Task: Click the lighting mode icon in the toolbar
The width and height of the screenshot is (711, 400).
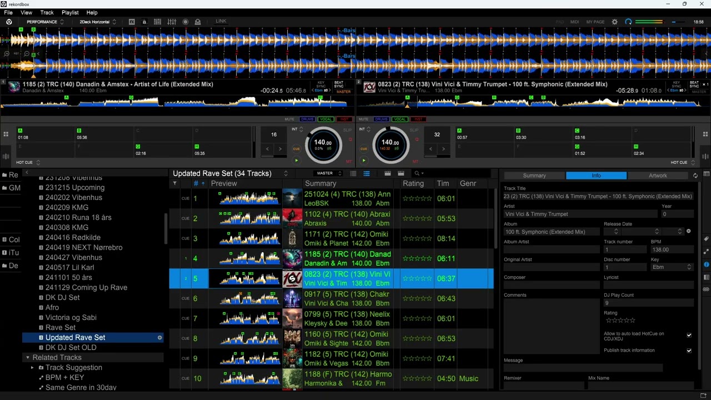Action: [198, 22]
